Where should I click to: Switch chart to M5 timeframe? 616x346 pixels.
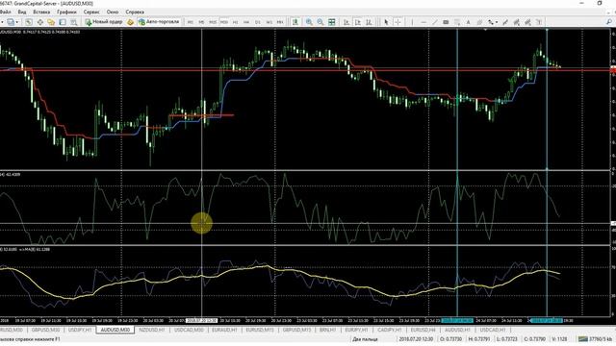click(201, 22)
